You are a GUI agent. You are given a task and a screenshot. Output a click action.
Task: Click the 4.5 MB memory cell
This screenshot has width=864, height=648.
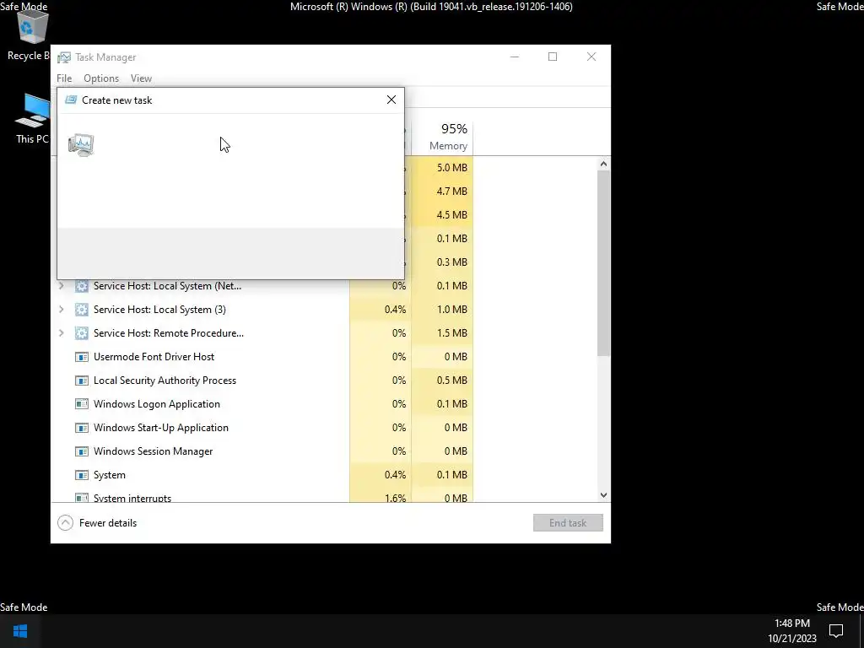coord(442,215)
